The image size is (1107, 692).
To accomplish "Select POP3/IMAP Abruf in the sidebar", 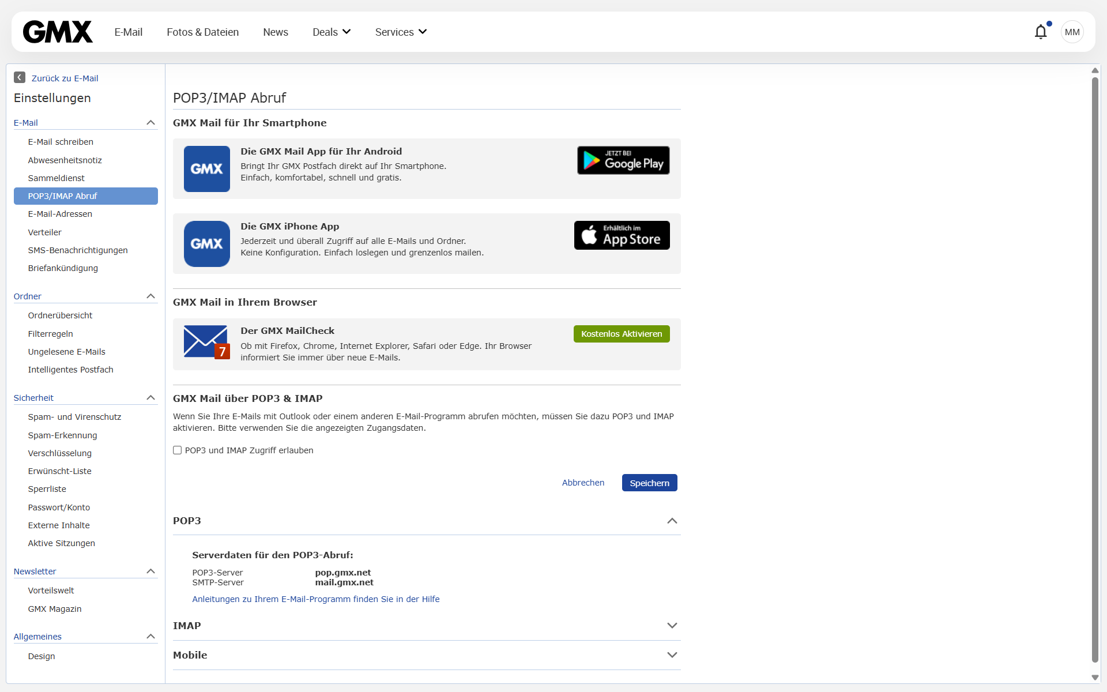I will [62, 195].
